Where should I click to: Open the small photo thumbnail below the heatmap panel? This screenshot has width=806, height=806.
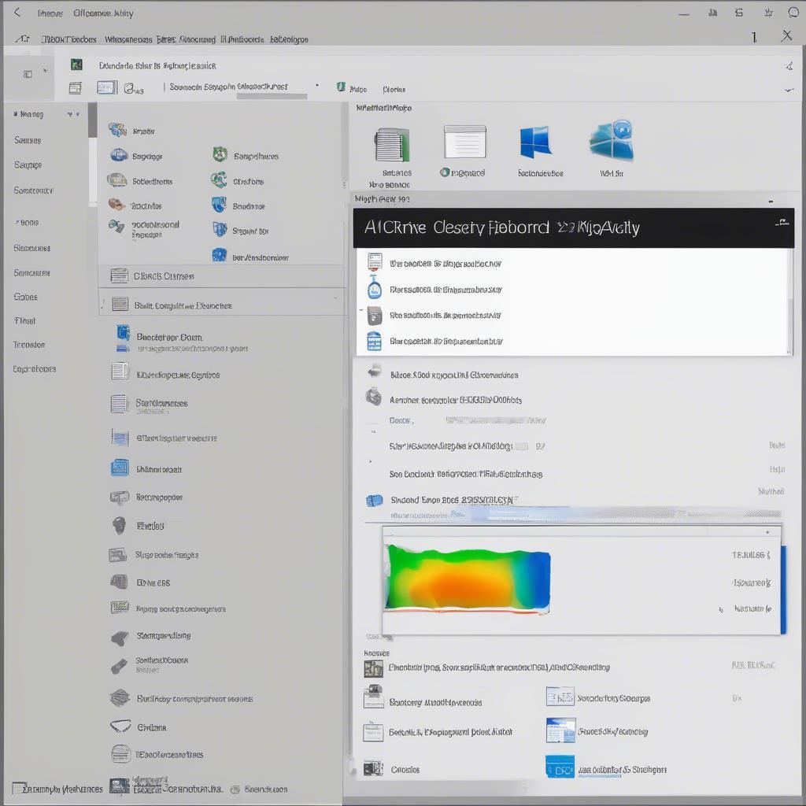point(374,668)
